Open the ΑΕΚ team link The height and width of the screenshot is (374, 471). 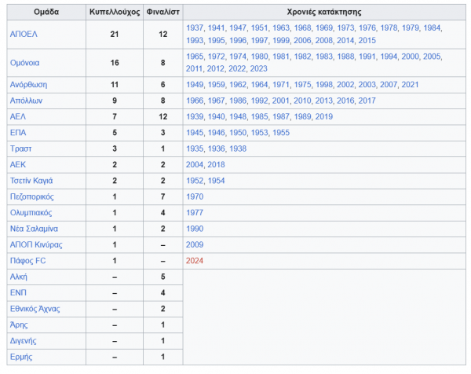pyautogui.click(x=18, y=165)
